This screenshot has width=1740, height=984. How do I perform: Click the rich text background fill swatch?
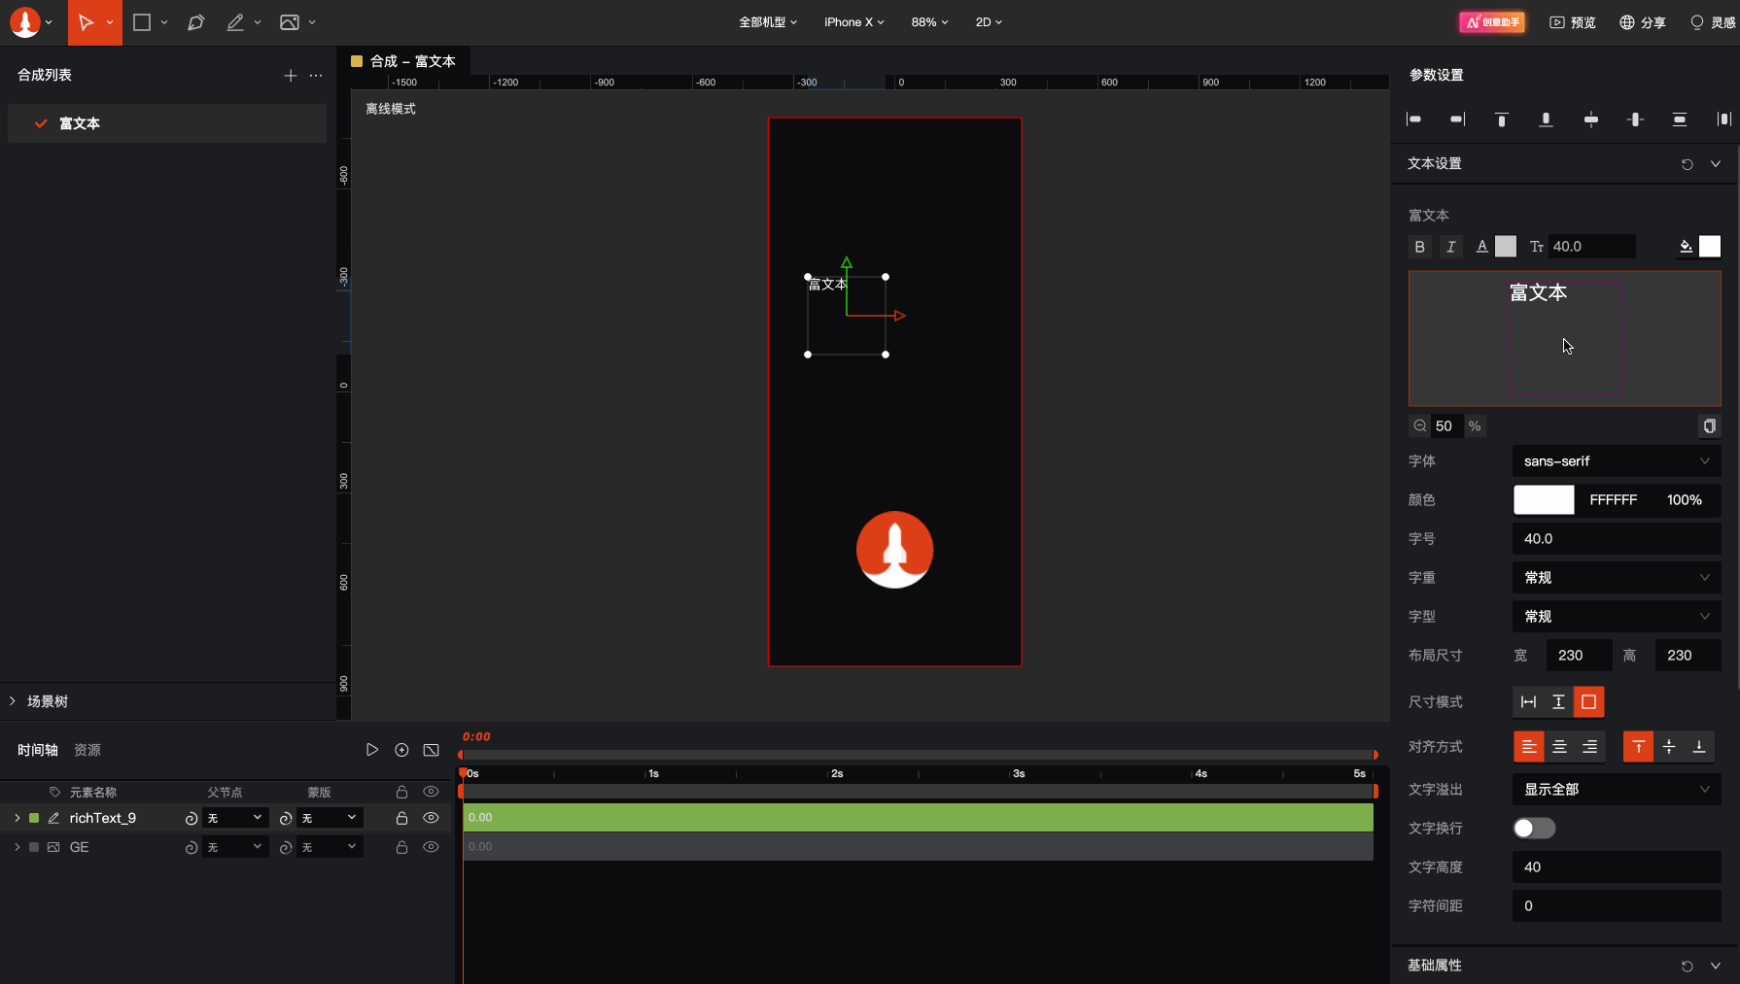click(1710, 247)
